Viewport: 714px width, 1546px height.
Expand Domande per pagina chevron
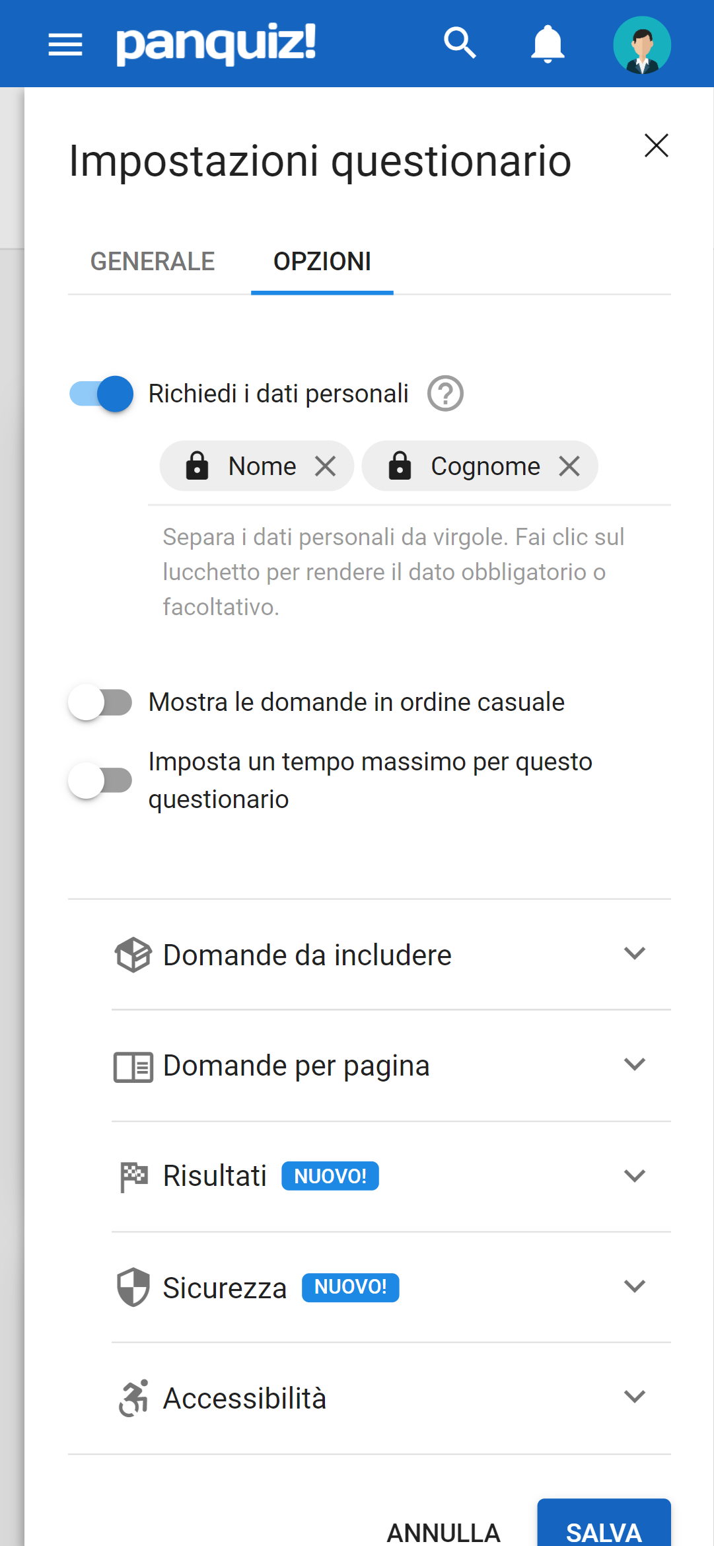pyautogui.click(x=634, y=1064)
